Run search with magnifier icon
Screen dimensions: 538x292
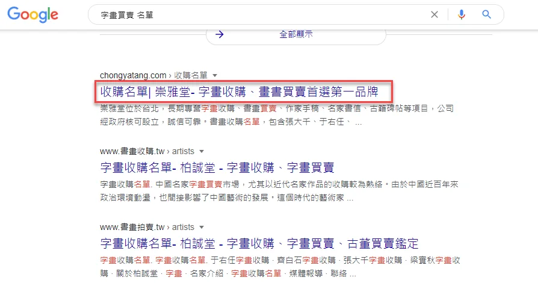click(x=486, y=14)
